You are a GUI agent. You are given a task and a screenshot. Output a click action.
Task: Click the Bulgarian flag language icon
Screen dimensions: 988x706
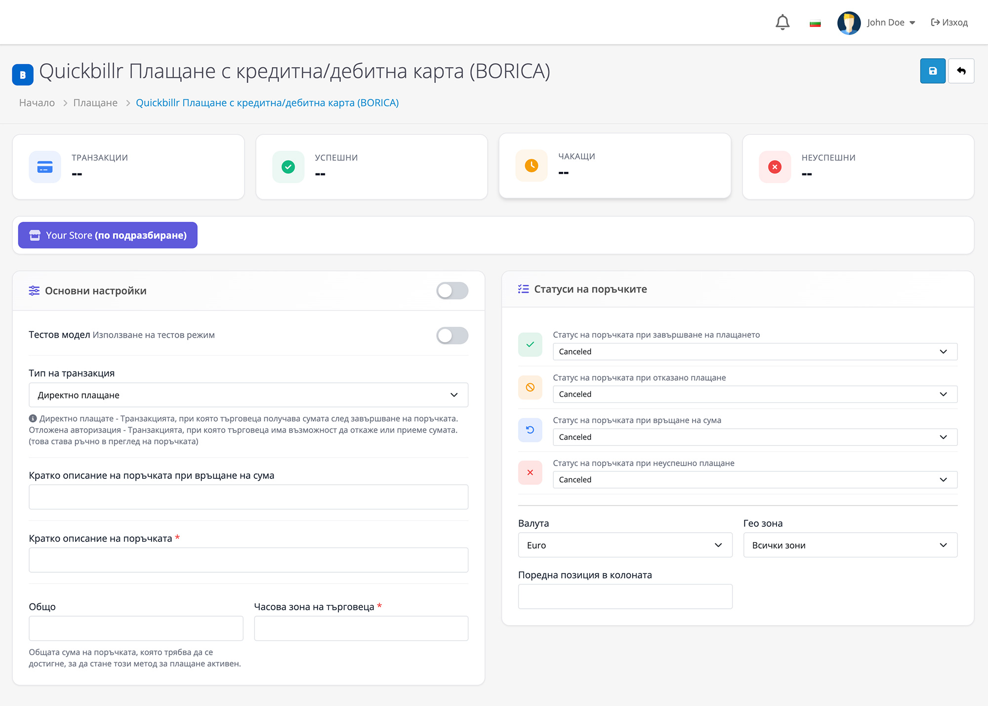pos(815,23)
